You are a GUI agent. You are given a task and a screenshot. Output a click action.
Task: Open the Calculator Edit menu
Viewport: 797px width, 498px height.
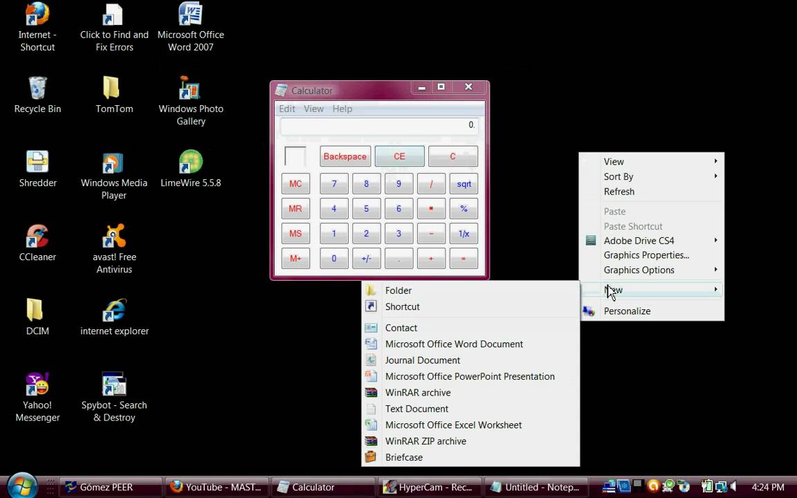point(286,109)
